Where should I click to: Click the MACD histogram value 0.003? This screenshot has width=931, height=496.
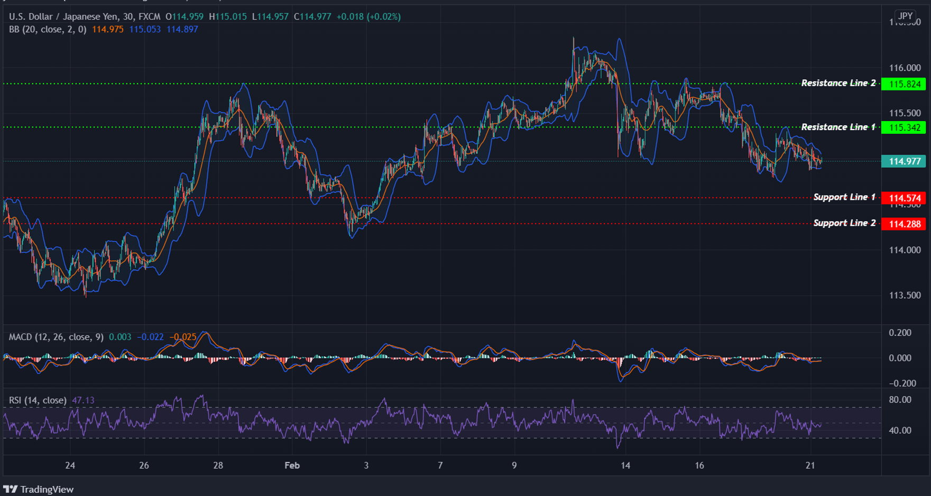pyautogui.click(x=120, y=337)
